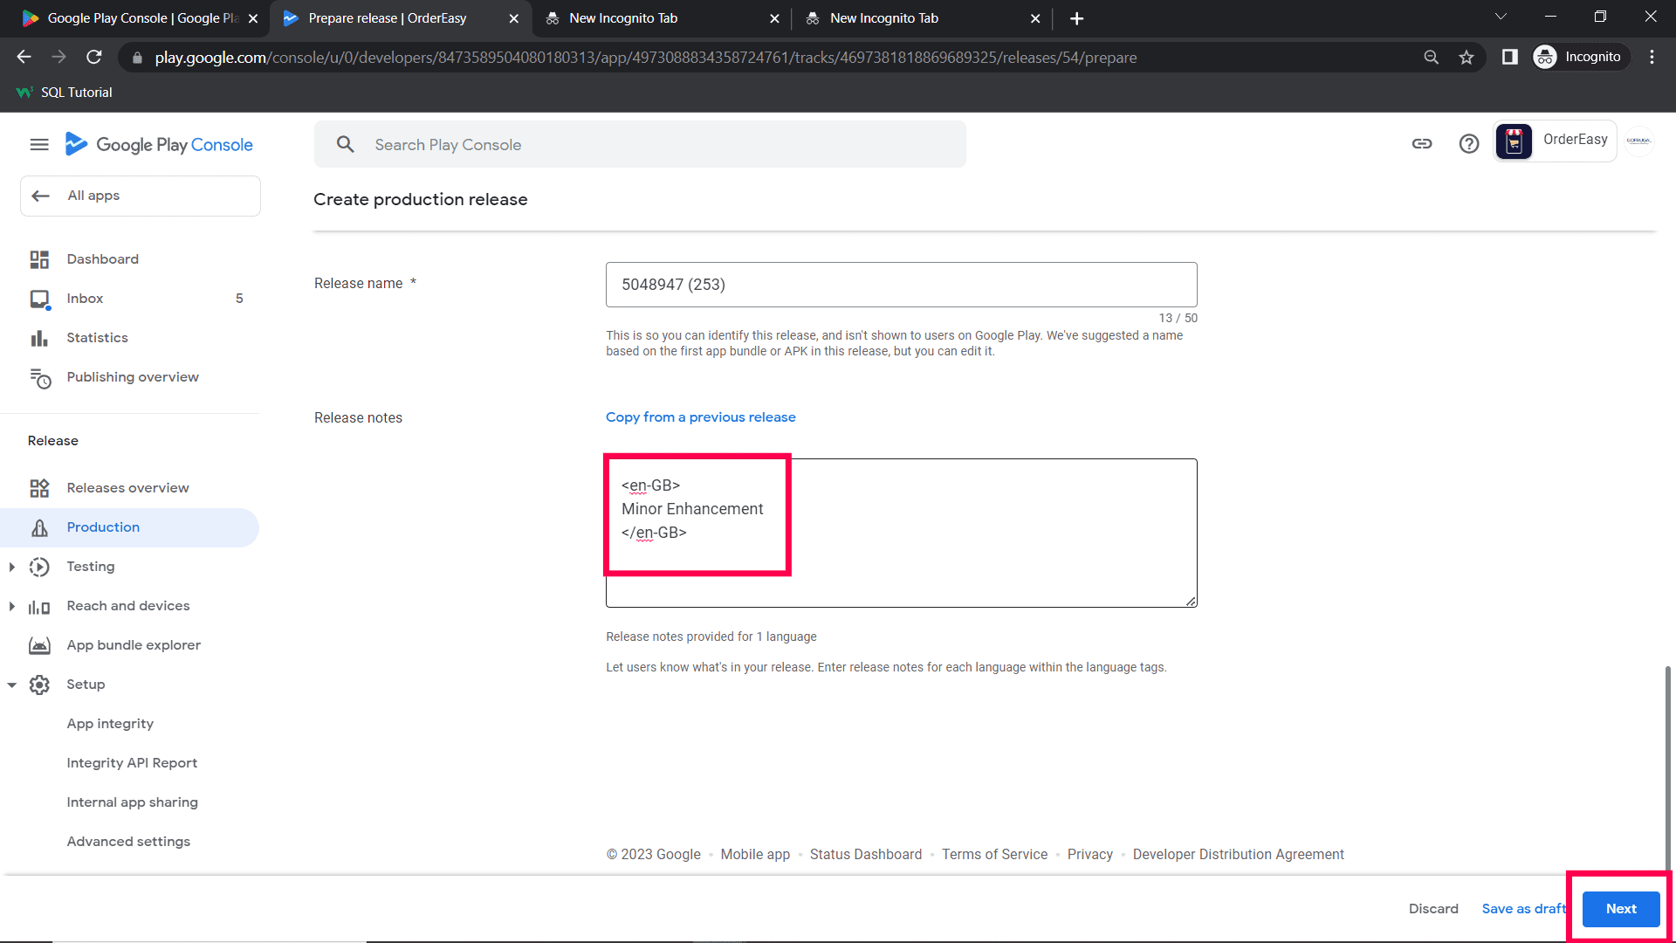The height and width of the screenshot is (943, 1676).
Task: Click the Release name input field
Action: pos(901,285)
